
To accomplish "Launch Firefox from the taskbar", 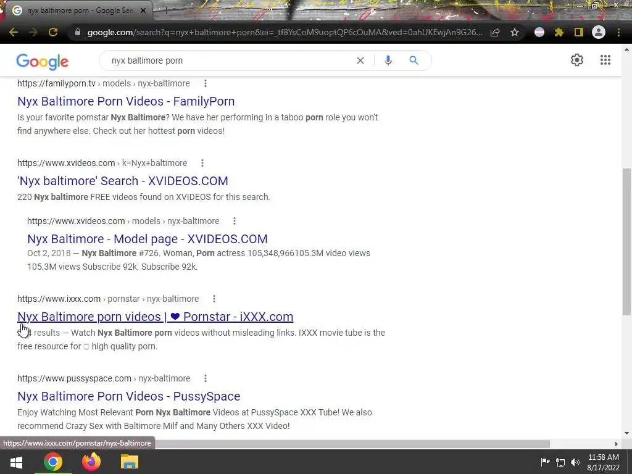I will [x=91, y=462].
